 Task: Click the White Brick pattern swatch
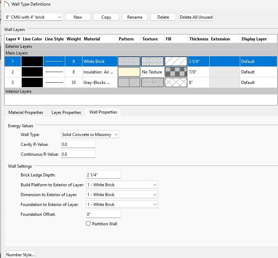pyautogui.click(x=129, y=62)
